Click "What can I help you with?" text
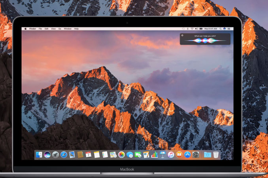Viewport: 268px width, 178px height. pyautogui.click(x=205, y=36)
